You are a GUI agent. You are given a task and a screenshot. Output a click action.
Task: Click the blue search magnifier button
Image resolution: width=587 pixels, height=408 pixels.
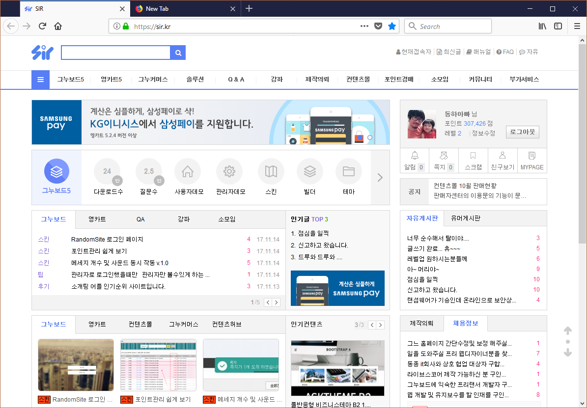[x=178, y=53]
